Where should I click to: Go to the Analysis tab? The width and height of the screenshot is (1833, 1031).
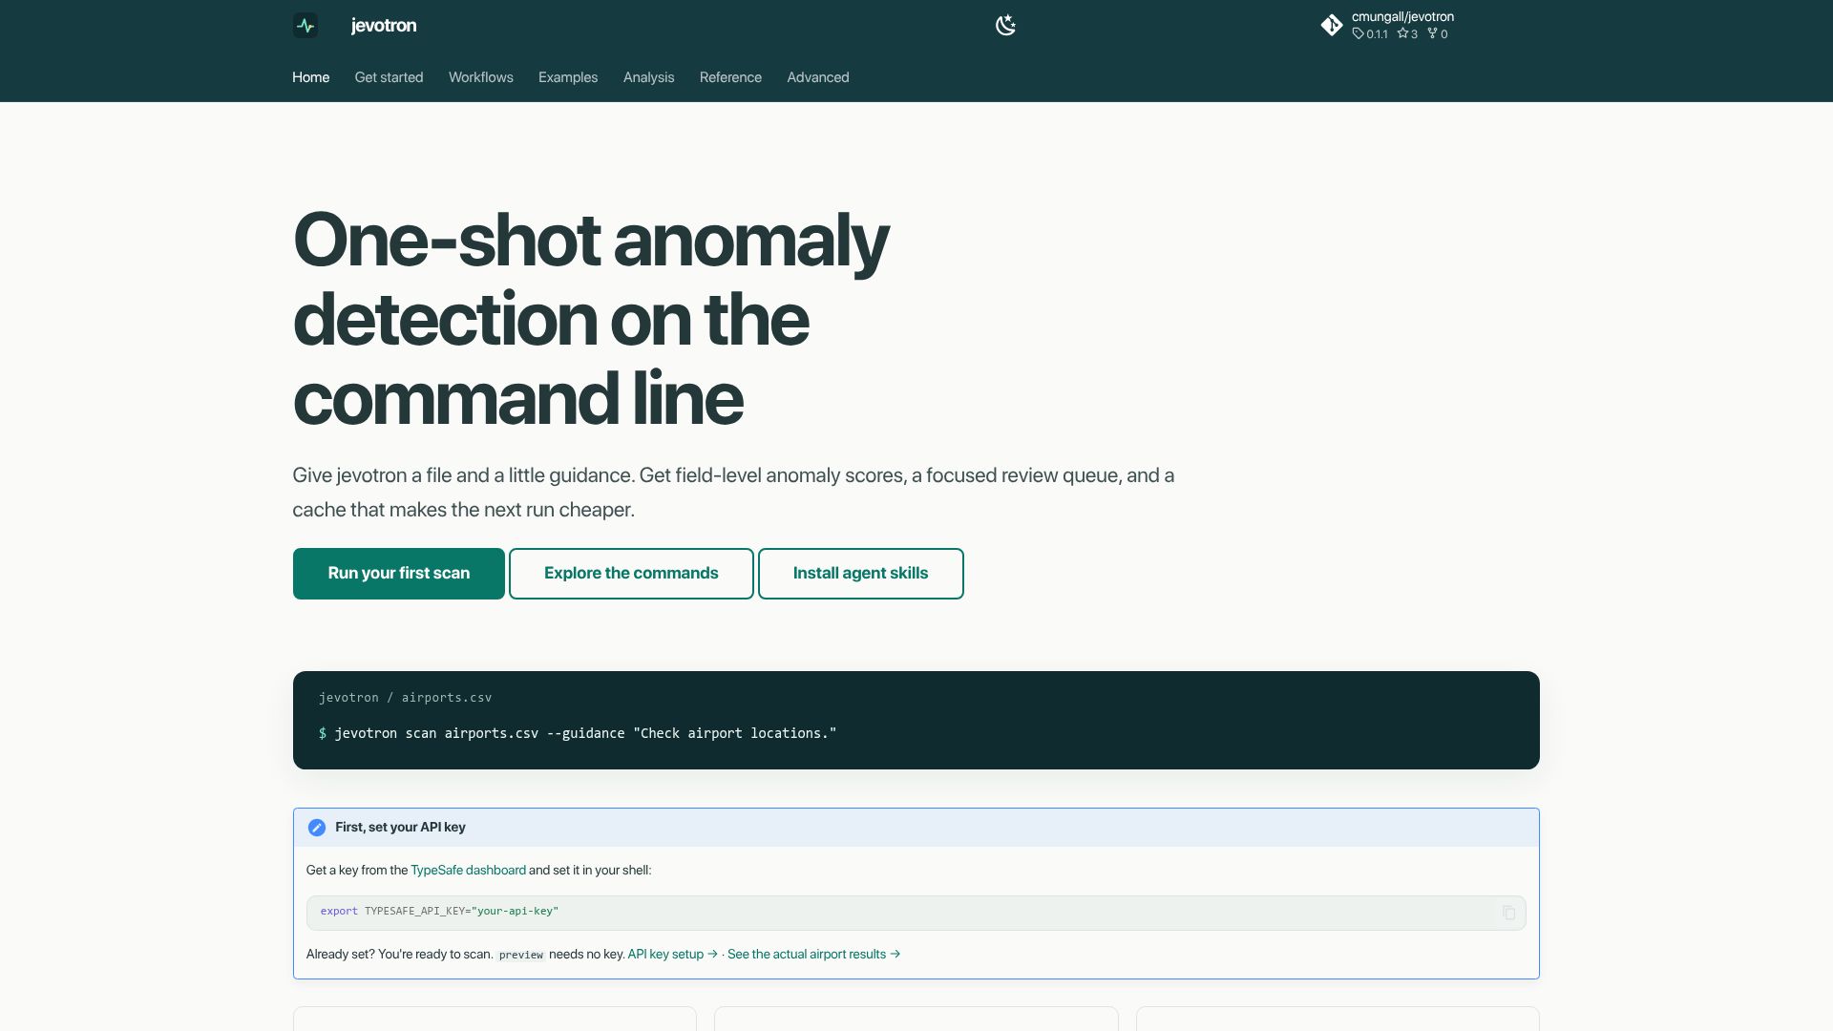point(648,77)
